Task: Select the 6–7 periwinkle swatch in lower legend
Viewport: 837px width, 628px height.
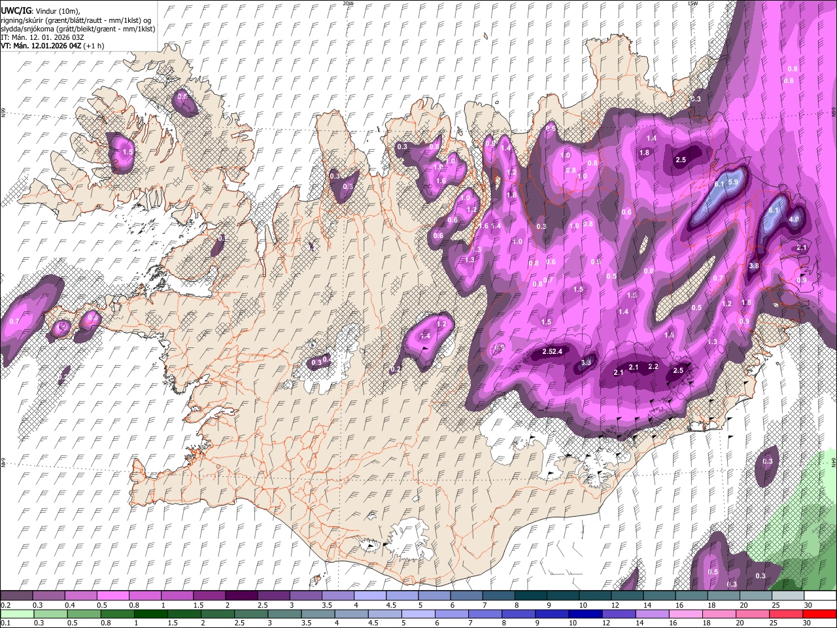Action: (x=451, y=614)
